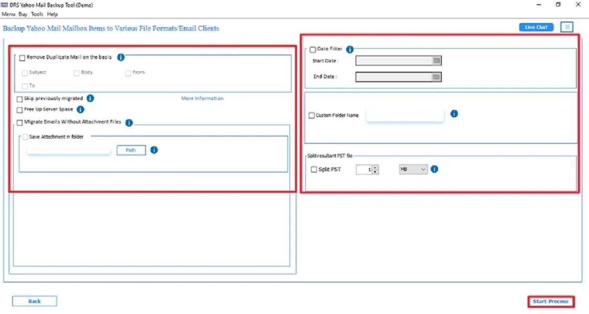Open info tooltip beside Remove Duplicate Mail
Screen dimensions: 589x314
[x=121, y=58]
